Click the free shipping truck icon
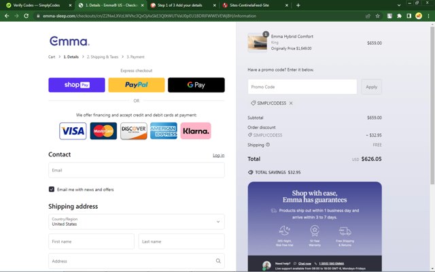The height and width of the screenshot is (272, 435). [345, 231]
